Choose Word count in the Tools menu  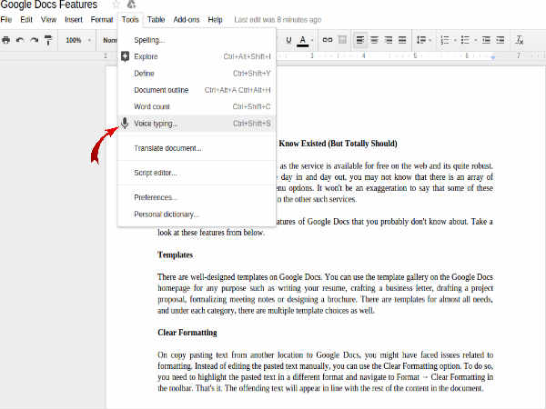tap(154, 106)
